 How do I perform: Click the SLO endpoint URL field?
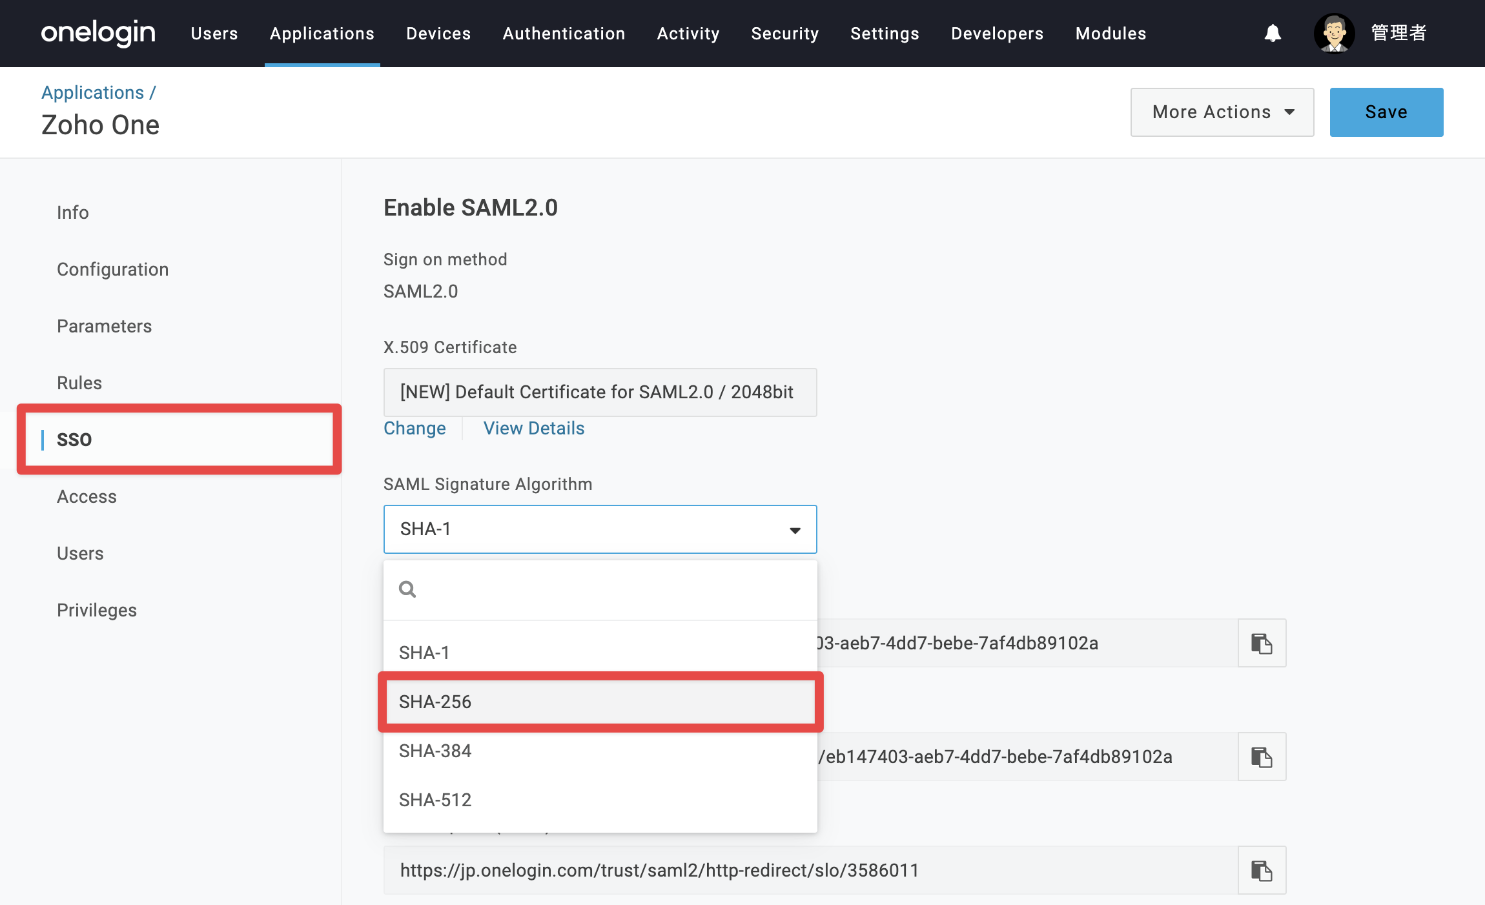pyautogui.click(x=811, y=870)
